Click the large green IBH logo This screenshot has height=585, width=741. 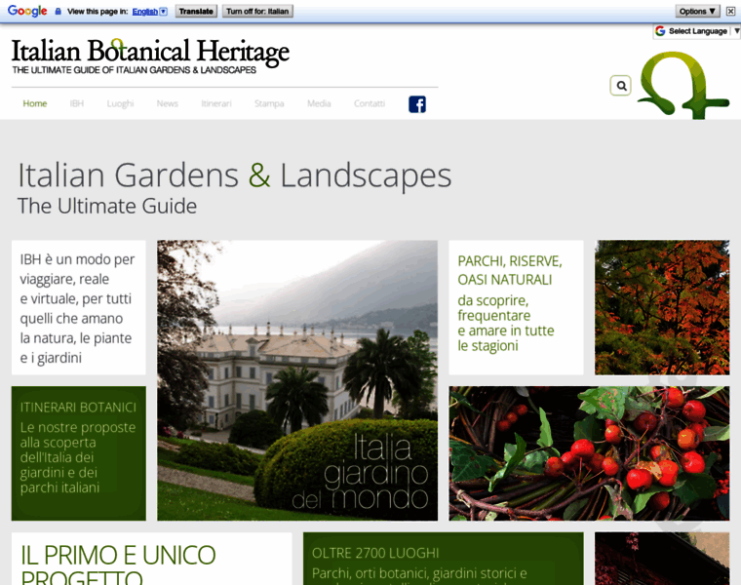point(682,85)
